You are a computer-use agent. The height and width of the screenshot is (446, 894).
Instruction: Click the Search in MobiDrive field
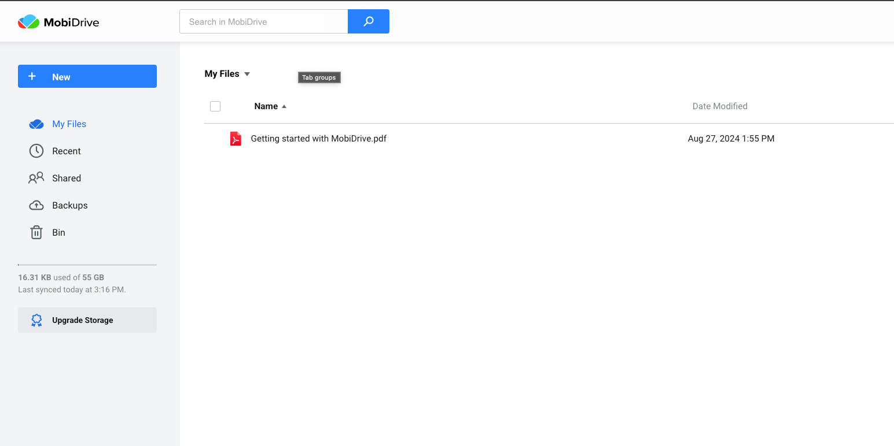263,21
